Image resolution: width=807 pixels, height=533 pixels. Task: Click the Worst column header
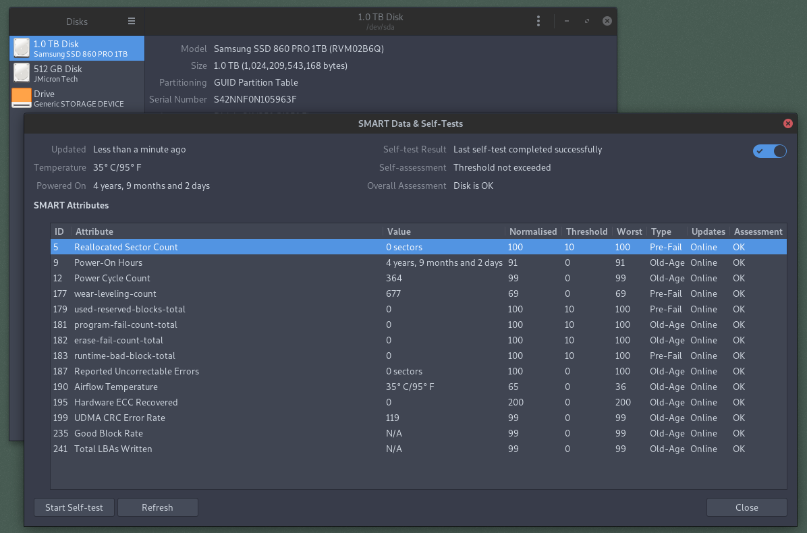point(630,231)
